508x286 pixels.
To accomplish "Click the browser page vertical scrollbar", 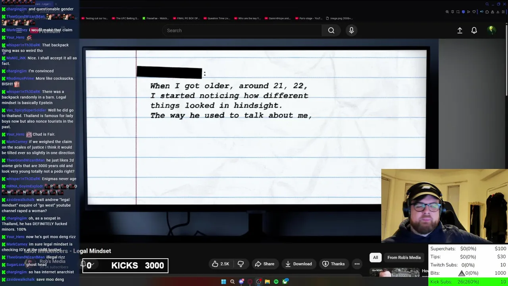I will tap(506, 60).
